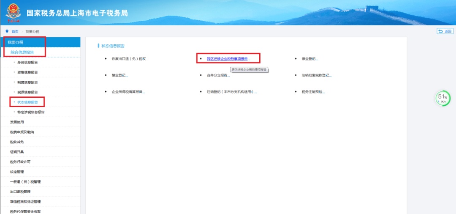Screen dimensions: 456x214
Task: Open 特定涉税信息报告 in the sidebar
Action: [x=31, y=112]
